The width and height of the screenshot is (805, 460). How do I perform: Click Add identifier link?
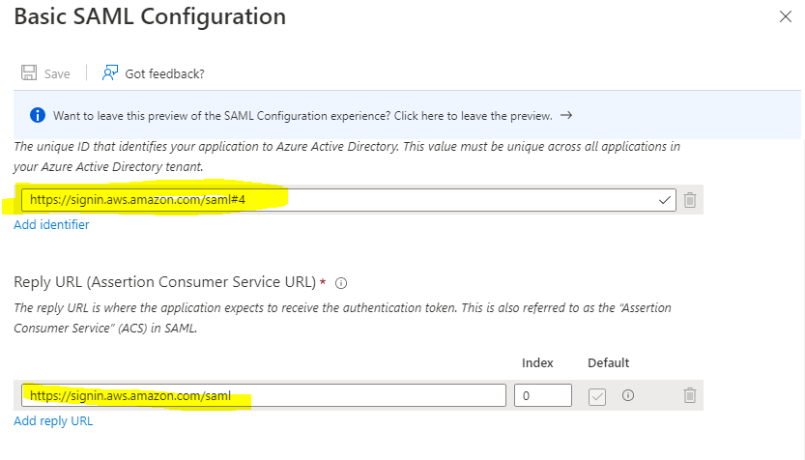point(51,224)
